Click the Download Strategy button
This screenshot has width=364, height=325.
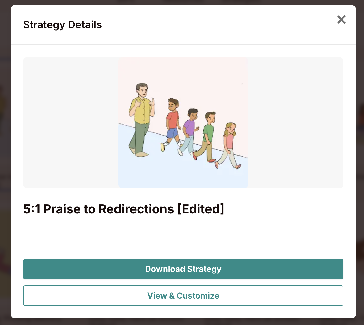(x=183, y=269)
